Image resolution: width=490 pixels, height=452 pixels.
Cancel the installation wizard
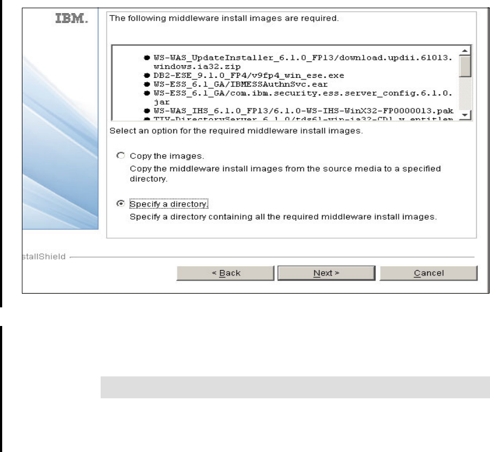(x=428, y=273)
